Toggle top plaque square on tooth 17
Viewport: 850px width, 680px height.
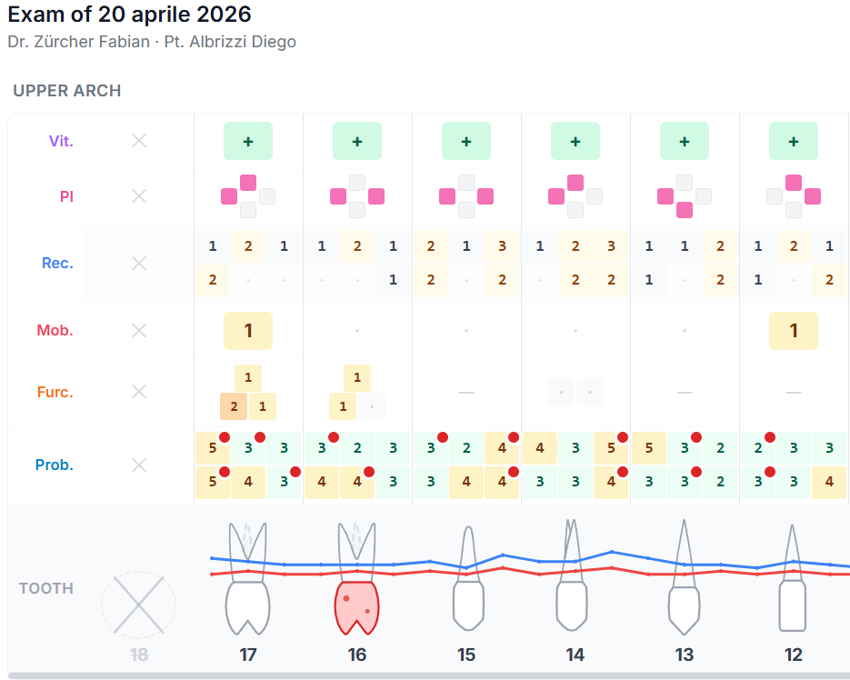248,182
